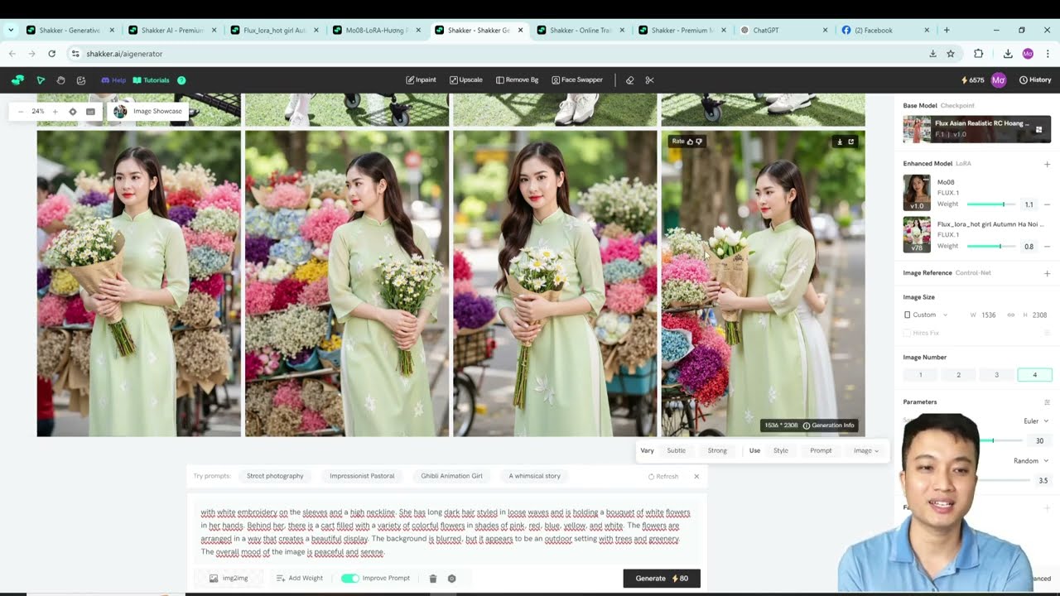Close the Try prompts suggestions bar
This screenshot has height=596, width=1060.
click(x=696, y=476)
